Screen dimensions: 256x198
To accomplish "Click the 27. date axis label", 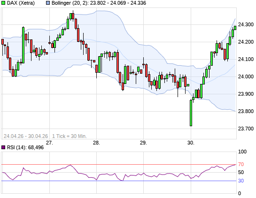I will (49, 143).
